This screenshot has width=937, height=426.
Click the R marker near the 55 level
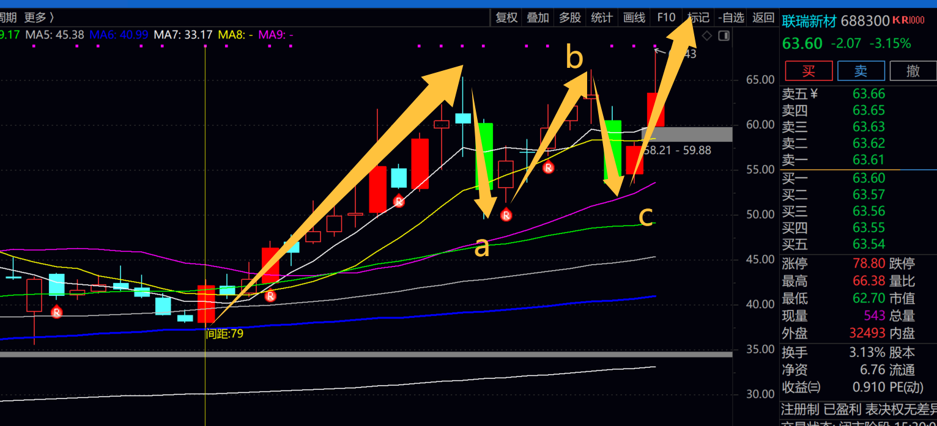point(548,167)
